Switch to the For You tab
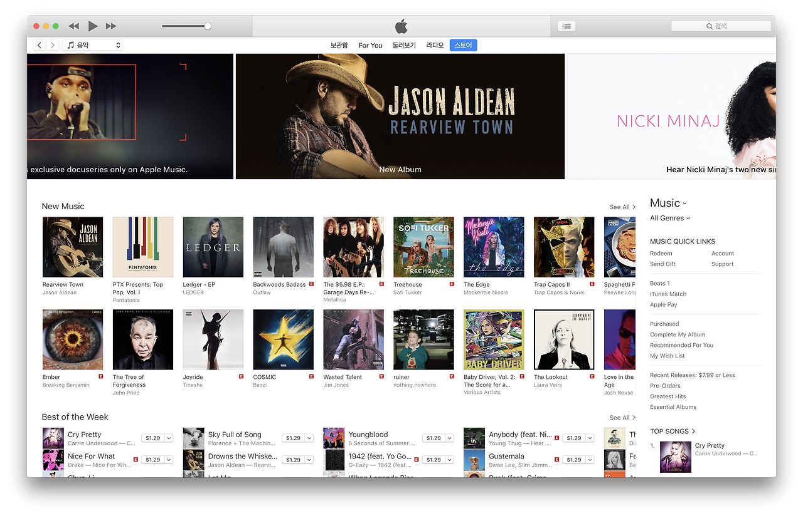The width and height of the screenshot is (803, 516). click(x=370, y=45)
